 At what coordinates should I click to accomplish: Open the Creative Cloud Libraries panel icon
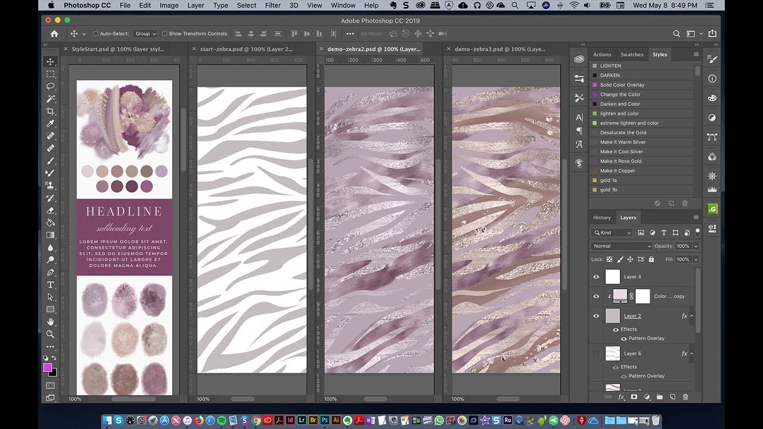[x=579, y=59]
